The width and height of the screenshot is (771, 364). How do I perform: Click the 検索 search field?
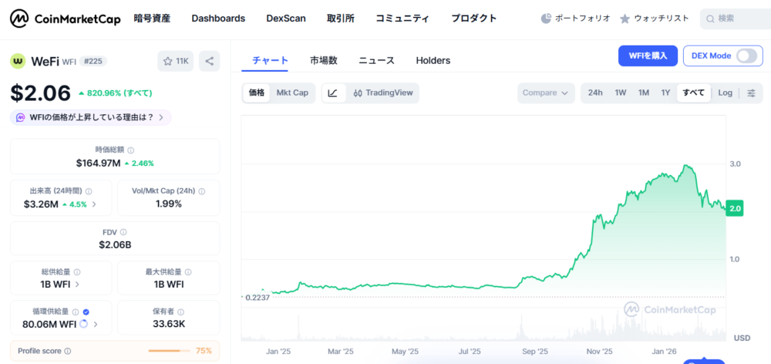[738, 19]
